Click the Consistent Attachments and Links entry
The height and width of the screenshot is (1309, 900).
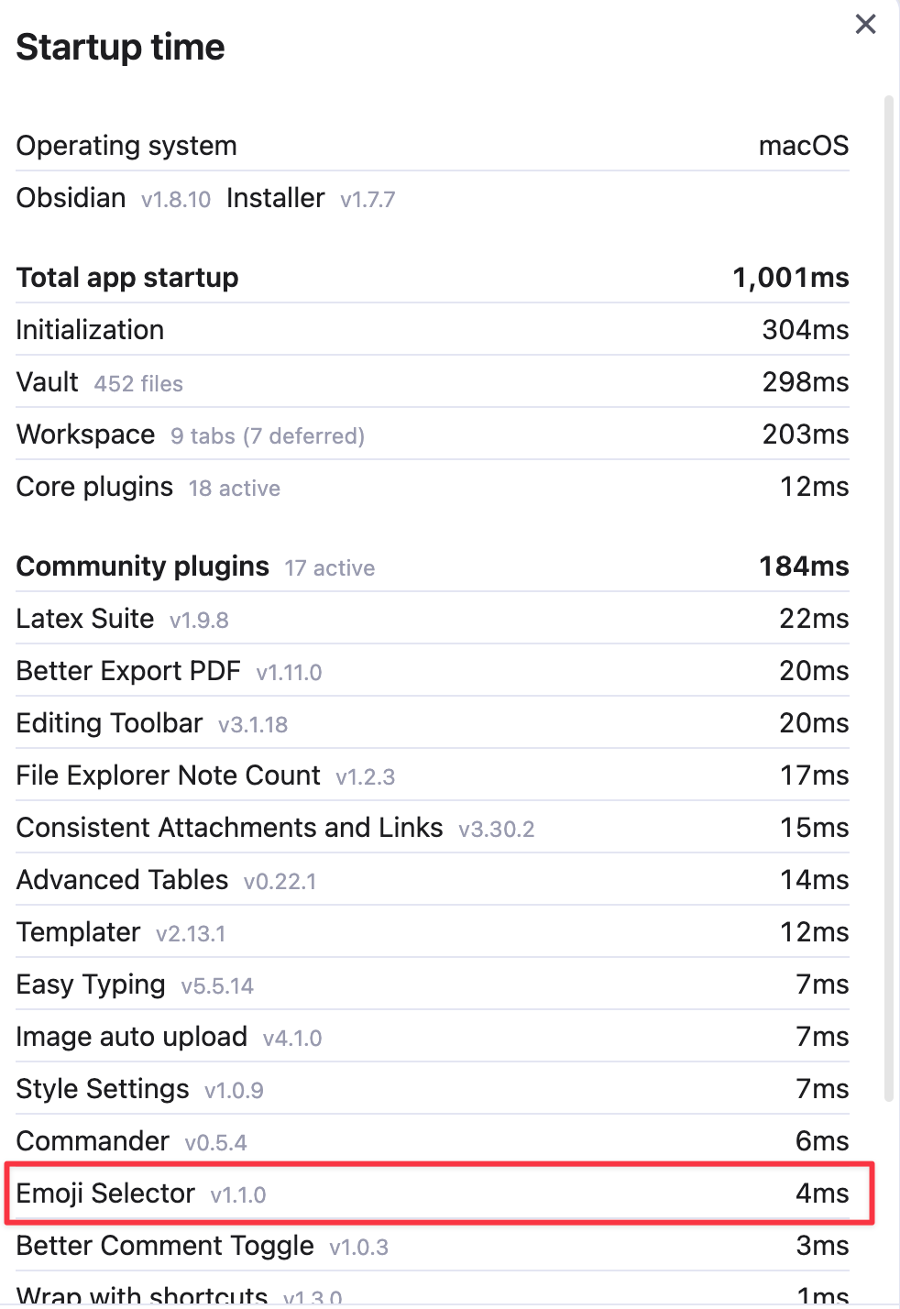coord(229,828)
